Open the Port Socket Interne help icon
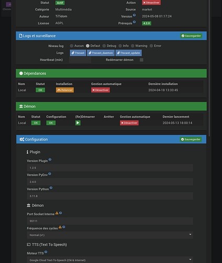This screenshot has height=263, width=222. click(x=60, y=213)
